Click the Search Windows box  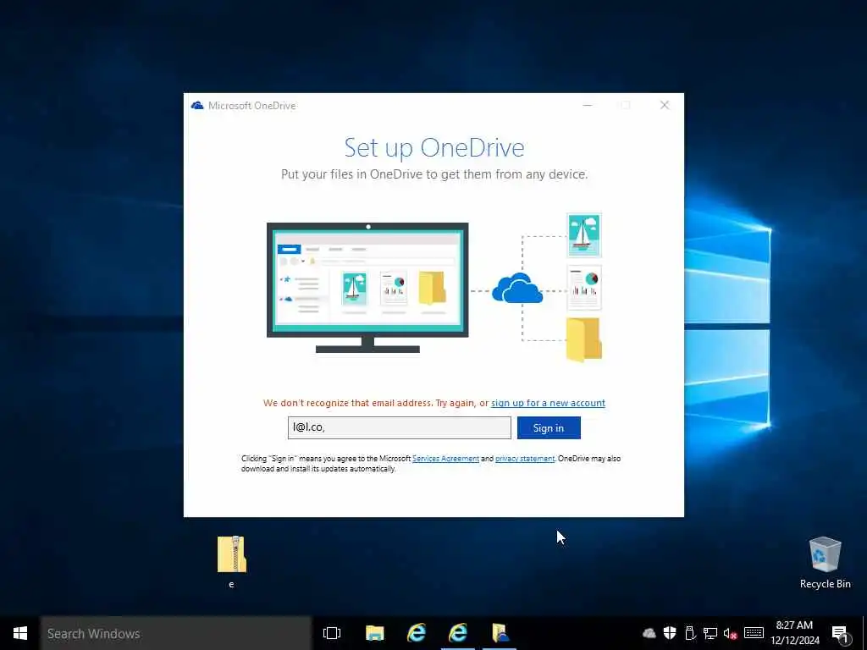(x=176, y=633)
